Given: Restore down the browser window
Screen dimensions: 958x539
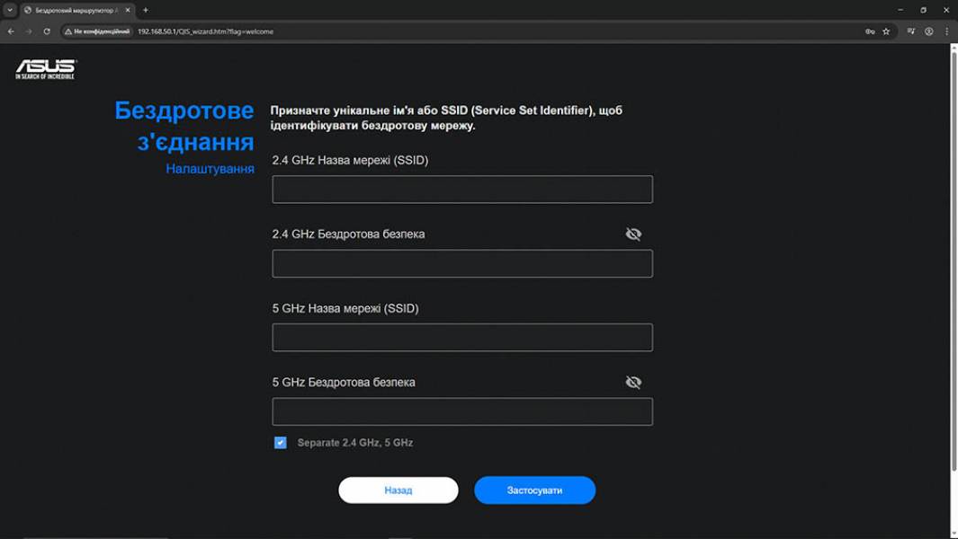Looking at the screenshot, I should tap(923, 10).
